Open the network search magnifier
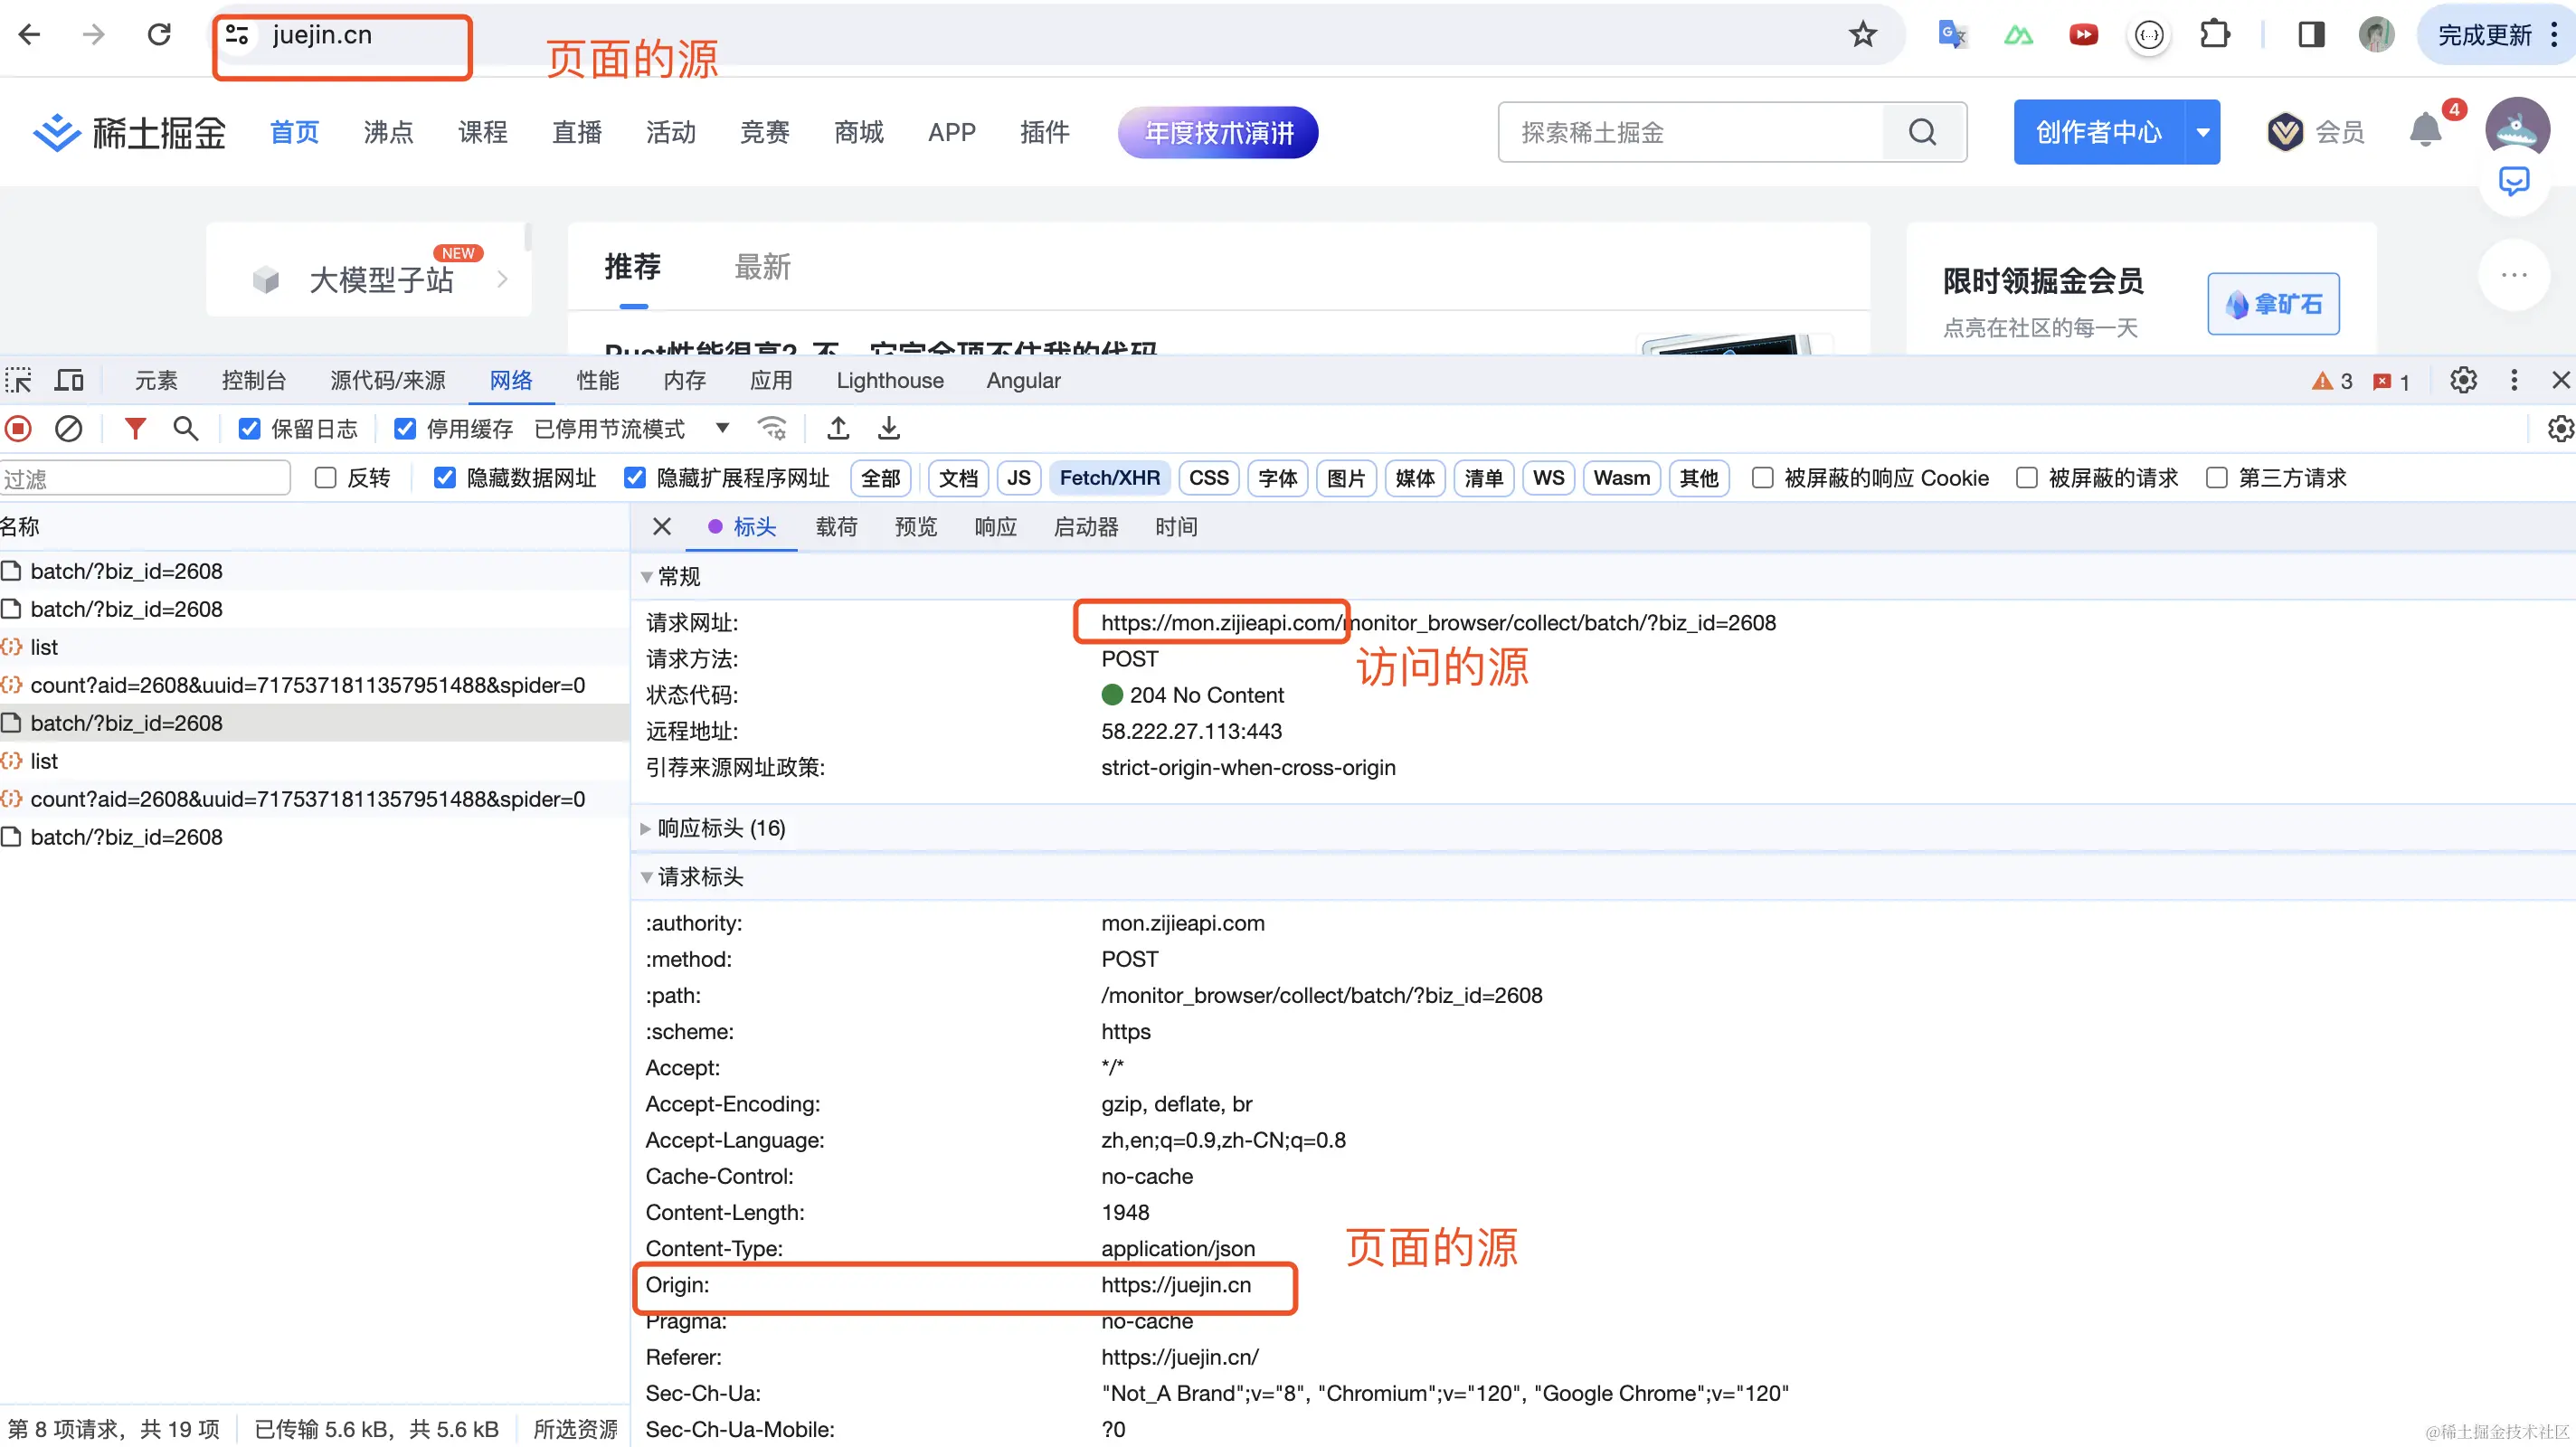This screenshot has width=2576, height=1447. (x=185, y=429)
